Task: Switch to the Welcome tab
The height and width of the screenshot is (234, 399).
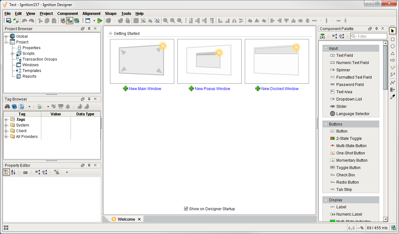Action: 127,219
